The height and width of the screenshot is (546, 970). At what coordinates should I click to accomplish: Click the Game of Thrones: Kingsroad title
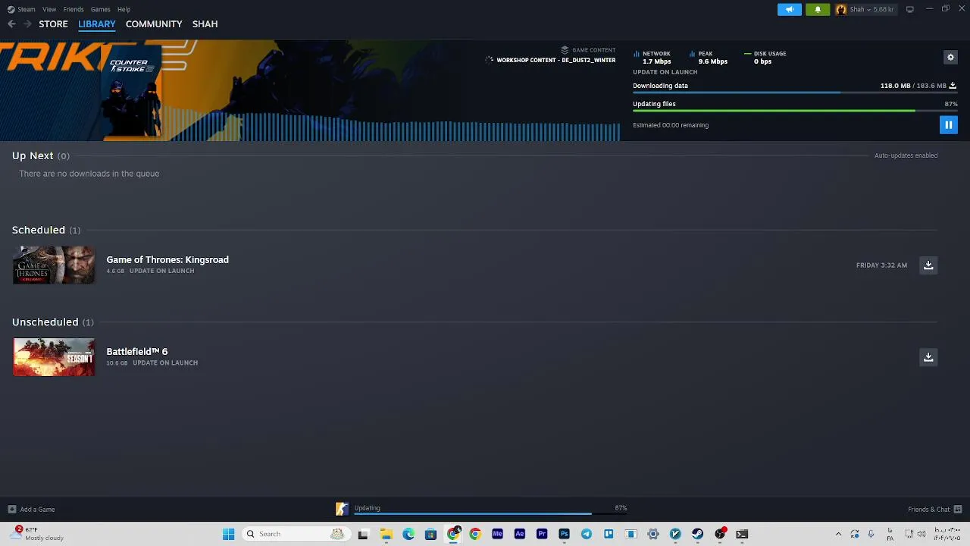coord(167,259)
